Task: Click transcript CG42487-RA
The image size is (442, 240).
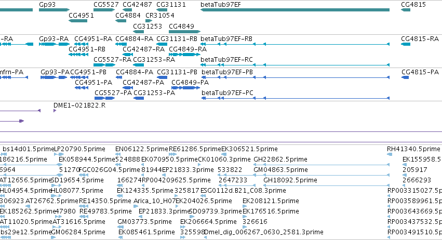Action: coord(128,55)
